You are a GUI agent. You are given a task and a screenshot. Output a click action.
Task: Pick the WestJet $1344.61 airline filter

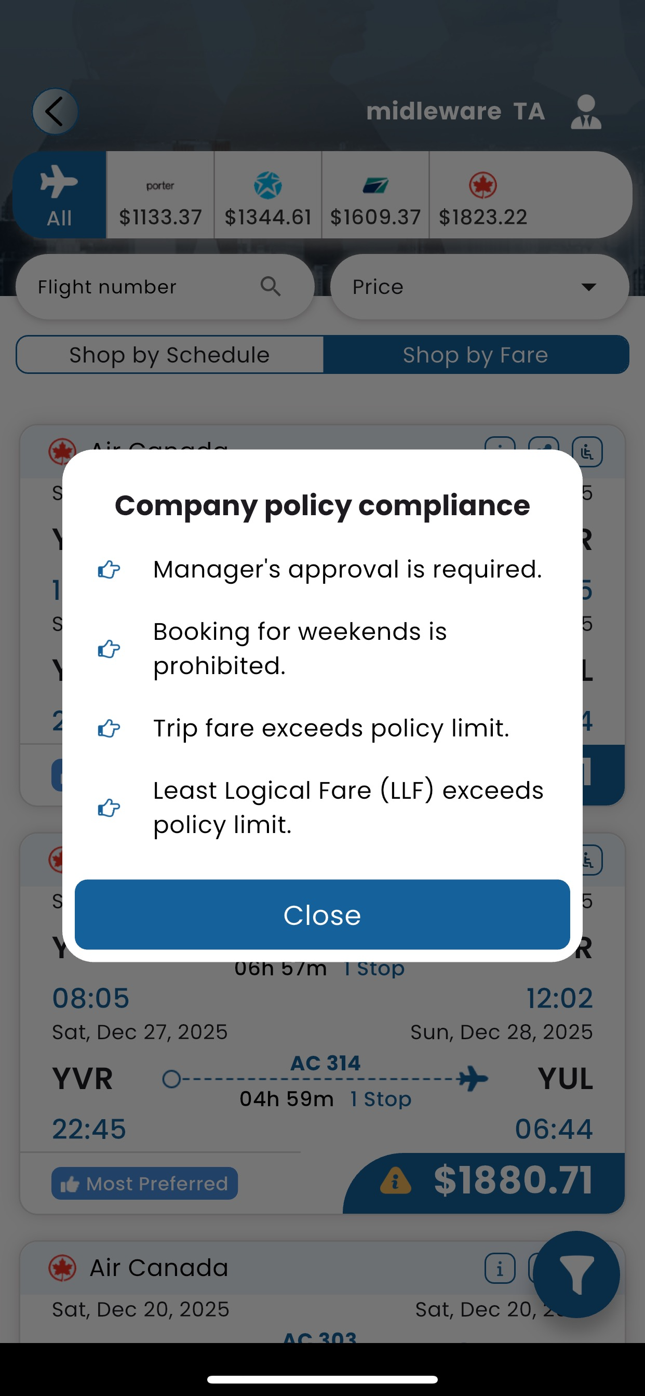click(x=268, y=195)
